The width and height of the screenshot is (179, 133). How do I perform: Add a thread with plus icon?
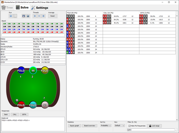(x=35, y=16)
